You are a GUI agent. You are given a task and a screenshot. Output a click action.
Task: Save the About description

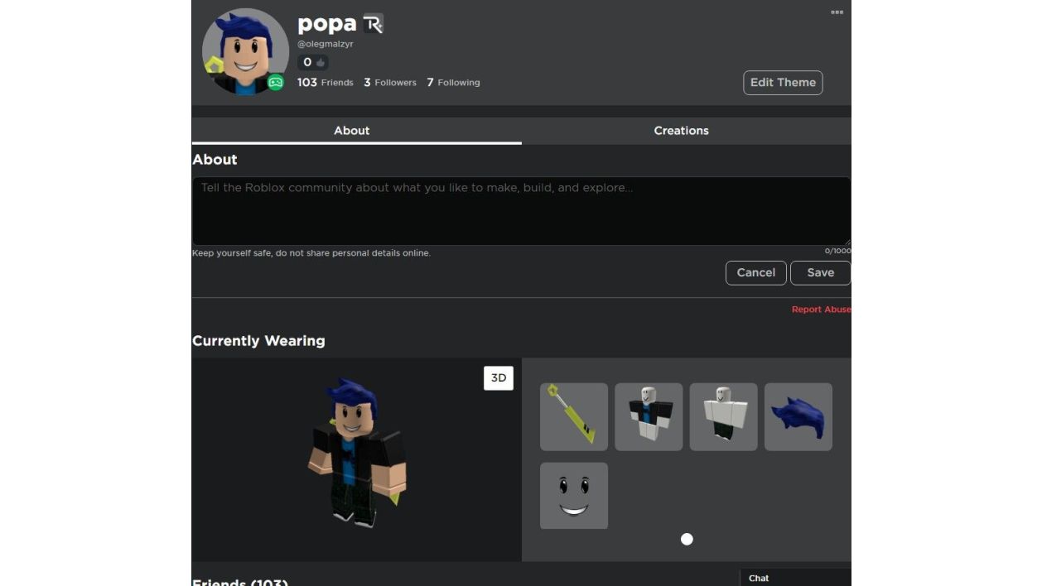coord(820,272)
